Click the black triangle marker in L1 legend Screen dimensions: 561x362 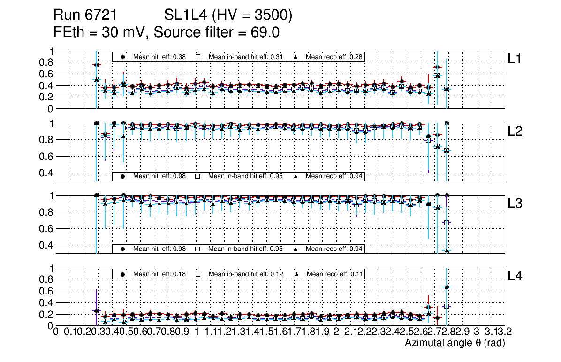tap(296, 57)
